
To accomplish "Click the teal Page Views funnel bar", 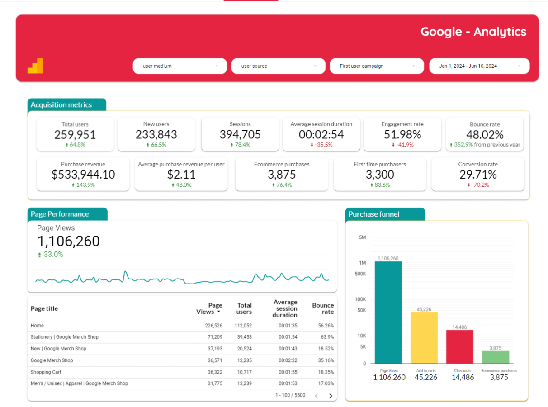I will (388, 312).
